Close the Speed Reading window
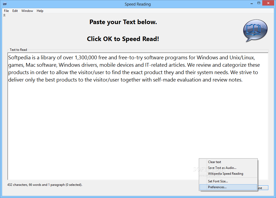 click(268, 3)
